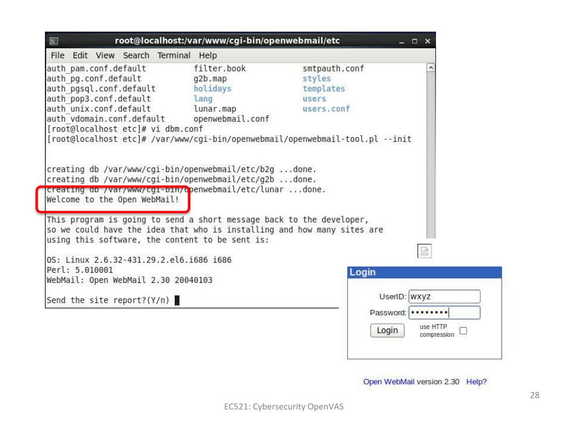This screenshot has width=568, height=426.
Task: Enable use HTTP compression checkbox
Action: click(x=463, y=331)
